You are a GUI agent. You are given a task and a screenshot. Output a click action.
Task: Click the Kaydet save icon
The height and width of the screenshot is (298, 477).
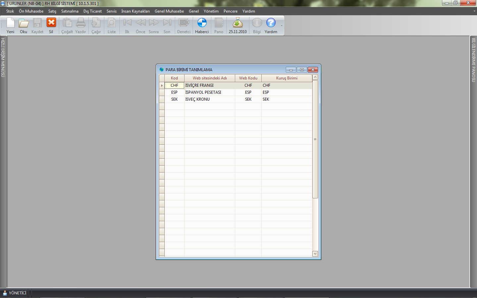(x=37, y=25)
